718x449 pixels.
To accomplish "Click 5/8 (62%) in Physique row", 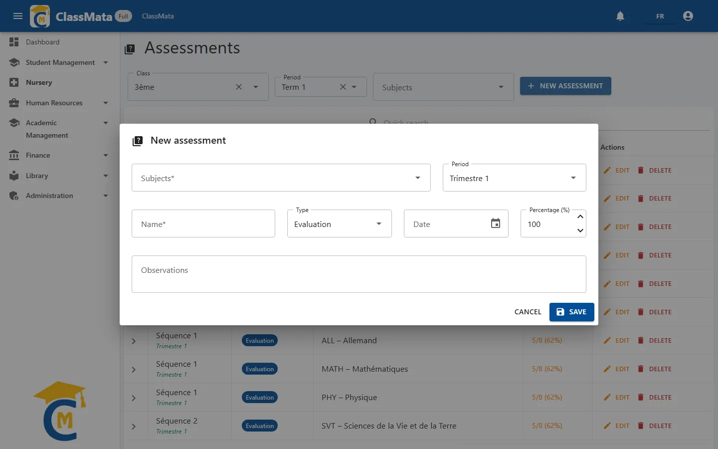I will pos(547,397).
